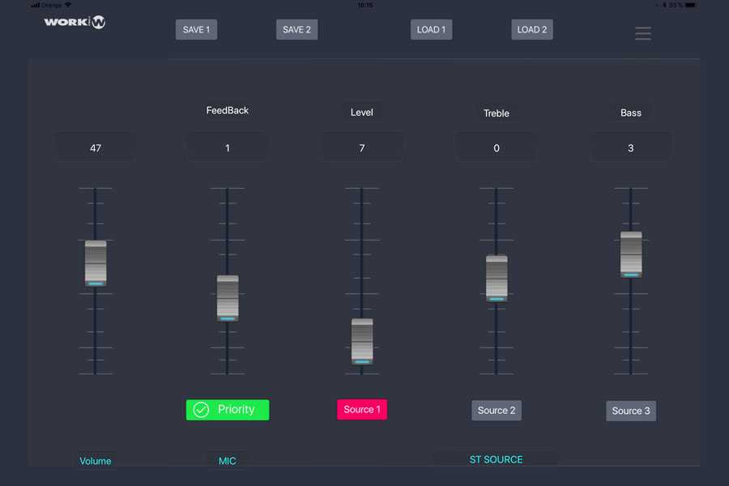Click the Volume fader handle
Viewport: 729px width, 486px height.
click(96, 263)
